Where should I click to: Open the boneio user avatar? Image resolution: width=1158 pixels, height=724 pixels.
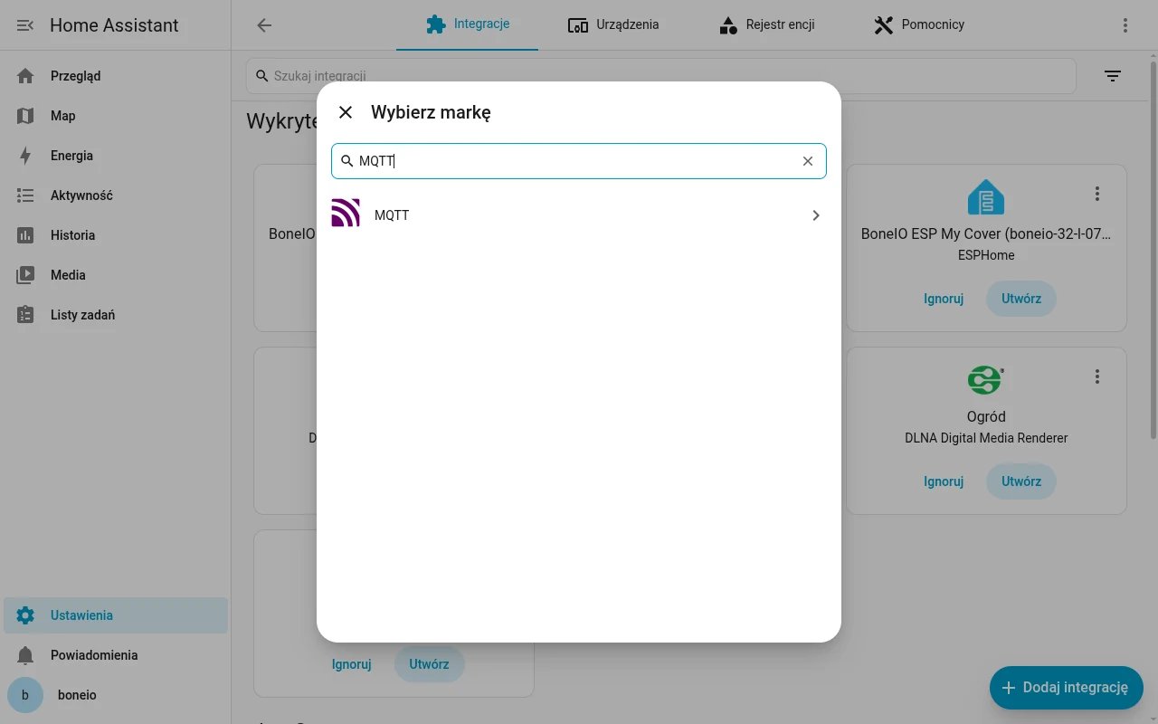[25, 695]
